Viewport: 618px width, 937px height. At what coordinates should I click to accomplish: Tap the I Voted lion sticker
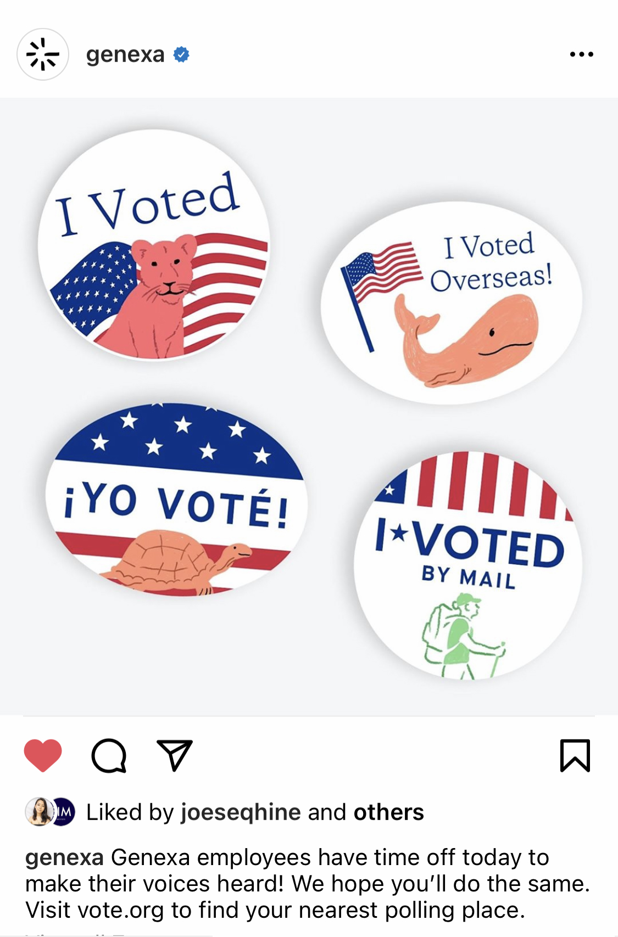coord(154,245)
